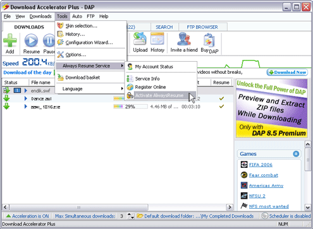Open the History calendar toolbar icon

157,38
